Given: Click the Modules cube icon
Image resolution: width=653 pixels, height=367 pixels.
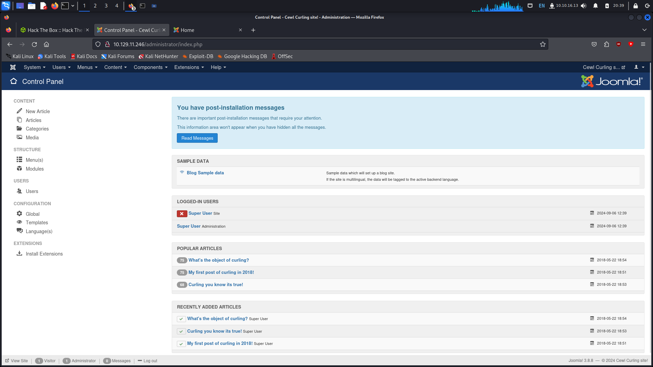Looking at the screenshot, I should 19,168.
